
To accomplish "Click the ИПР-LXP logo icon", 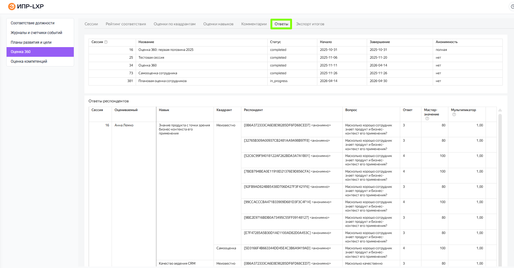I will (12, 7).
